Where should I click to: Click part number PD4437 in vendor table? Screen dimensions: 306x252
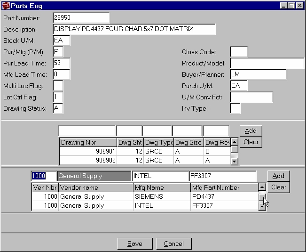(x=224, y=196)
